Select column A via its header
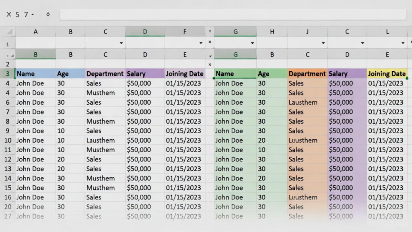 pos(35,31)
